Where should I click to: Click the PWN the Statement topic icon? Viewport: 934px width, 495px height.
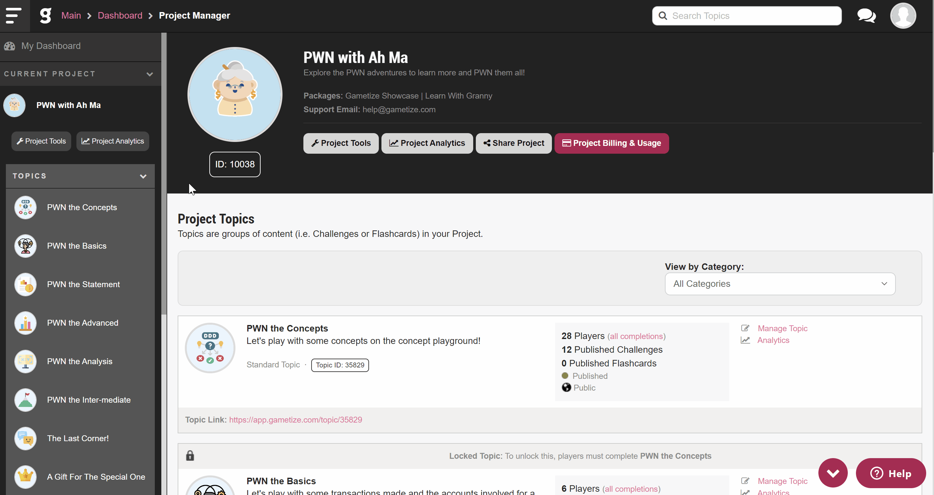[x=25, y=285]
